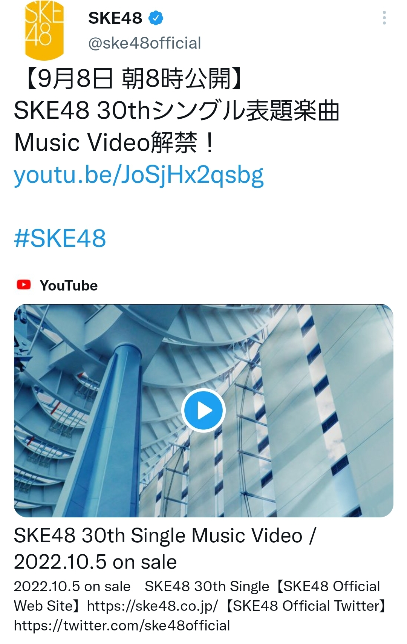407x644 pixels.
Task: Tap the 2022.10.5 on sale title line
Action: [x=95, y=562]
